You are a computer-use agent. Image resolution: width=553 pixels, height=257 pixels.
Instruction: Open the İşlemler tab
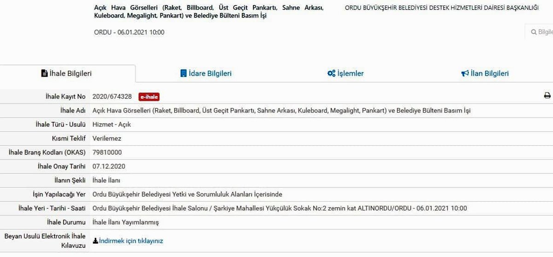(350, 73)
